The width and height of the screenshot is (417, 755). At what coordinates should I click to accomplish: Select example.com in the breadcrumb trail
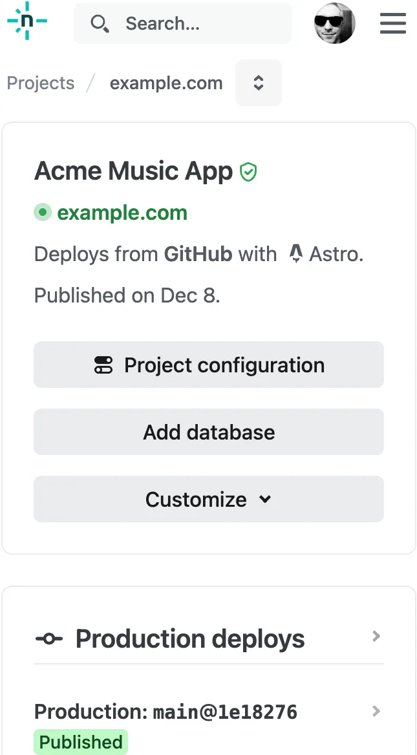(x=166, y=83)
